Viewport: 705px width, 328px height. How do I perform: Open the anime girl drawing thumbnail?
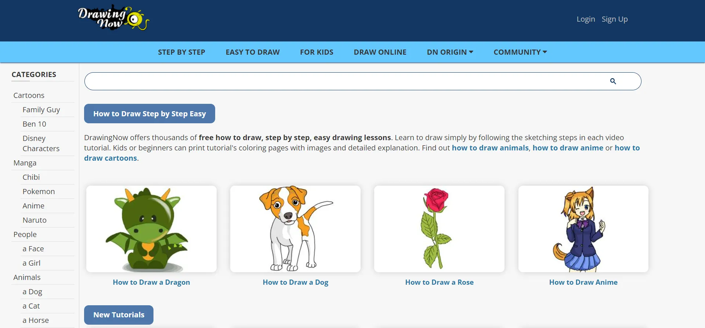pyautogui.click(x=583, y=229)
